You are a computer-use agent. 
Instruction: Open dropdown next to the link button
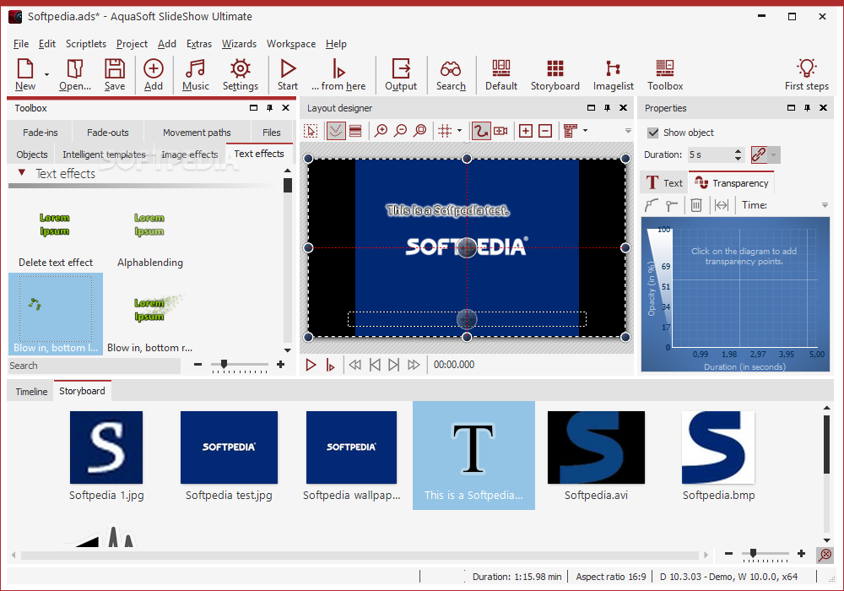pos(773,155)
